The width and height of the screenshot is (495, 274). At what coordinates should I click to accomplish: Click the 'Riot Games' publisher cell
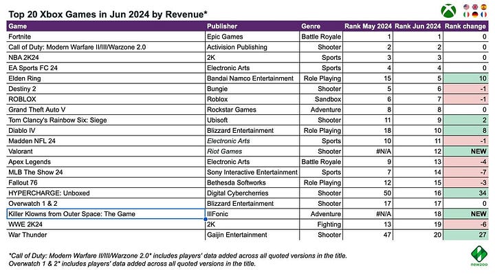click(252, 151)
